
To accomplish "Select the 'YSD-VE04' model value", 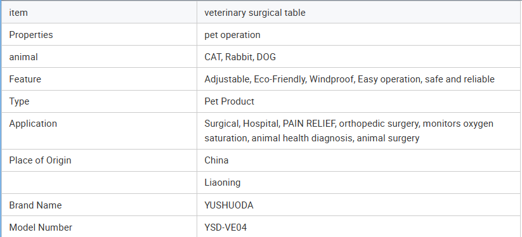I will 226,227.
